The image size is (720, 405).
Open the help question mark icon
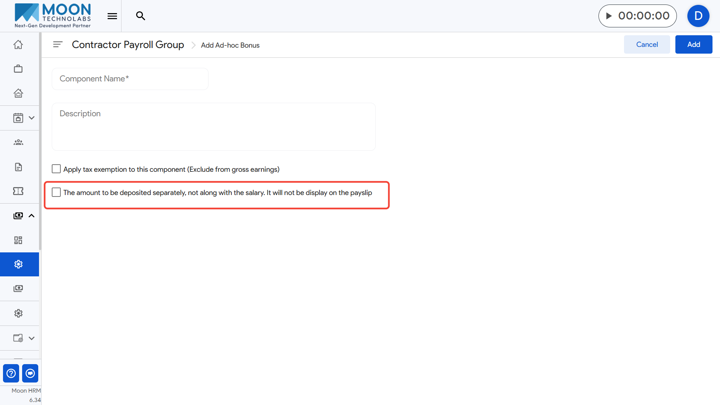coord(11,373)
